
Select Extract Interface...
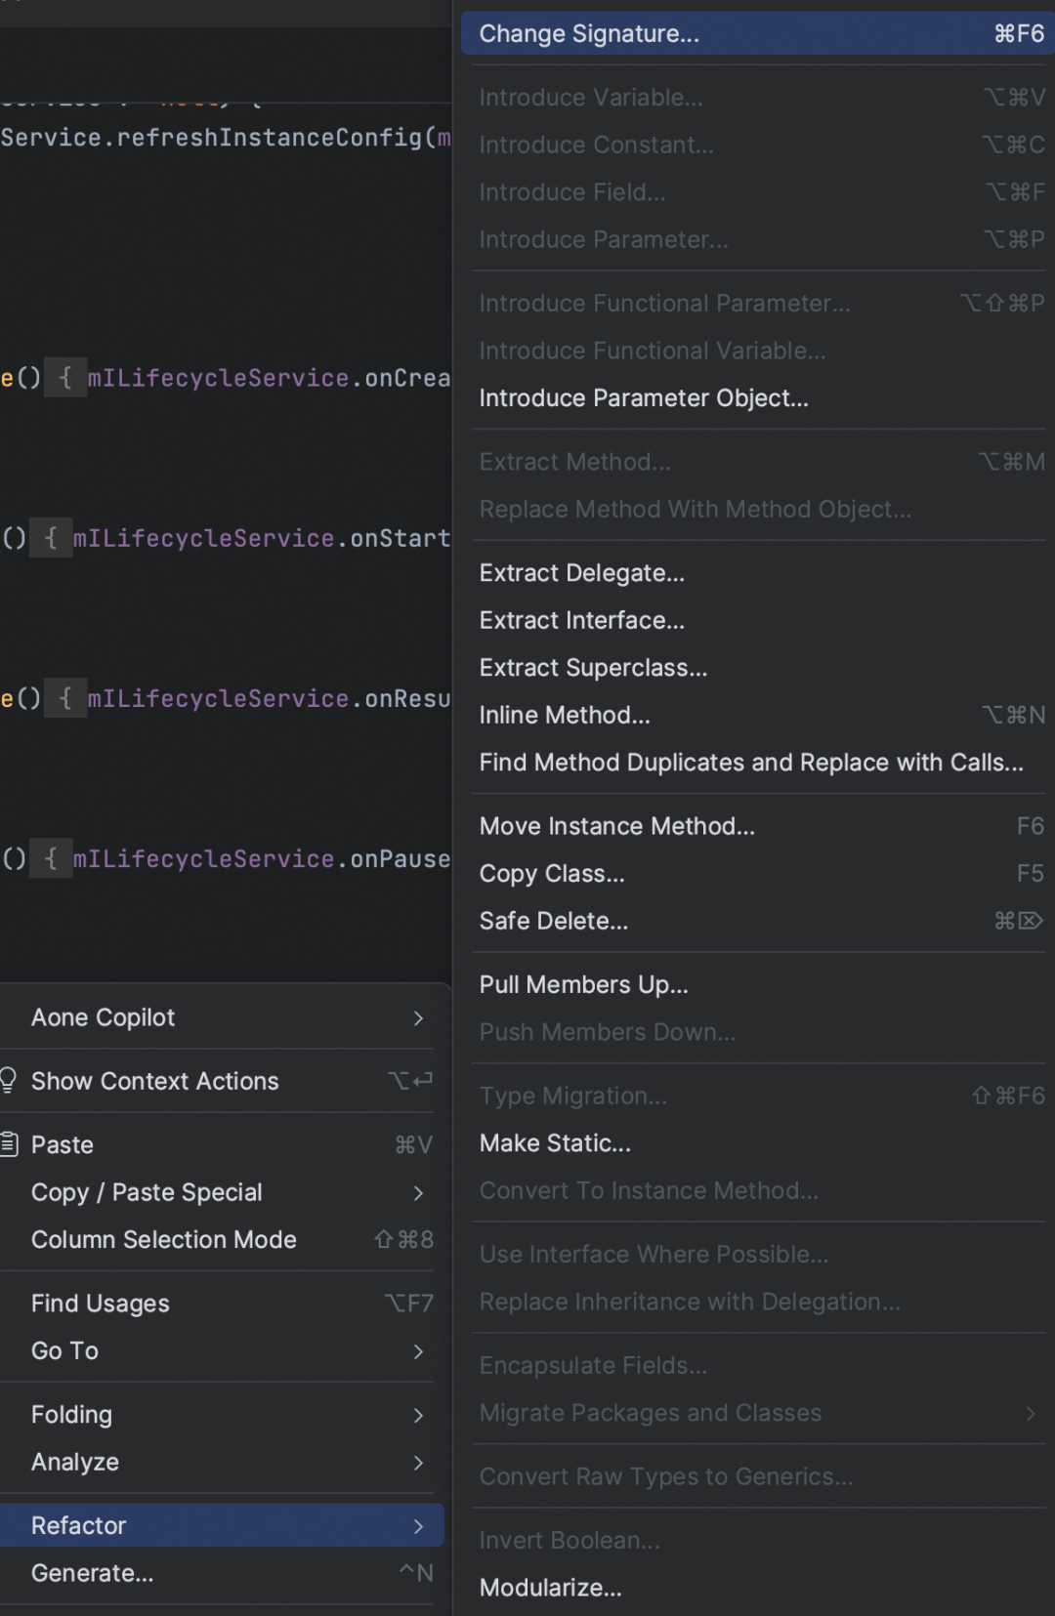(x=758, y=620)
